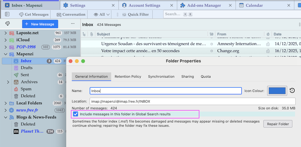Click the folder Name input field
The height and width of the screenshot is (147, 301).
click(166, 91)
